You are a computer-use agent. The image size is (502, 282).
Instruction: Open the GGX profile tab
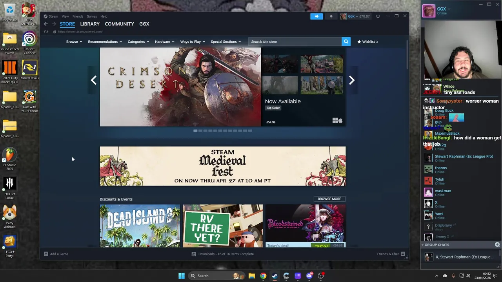point(144,24)
